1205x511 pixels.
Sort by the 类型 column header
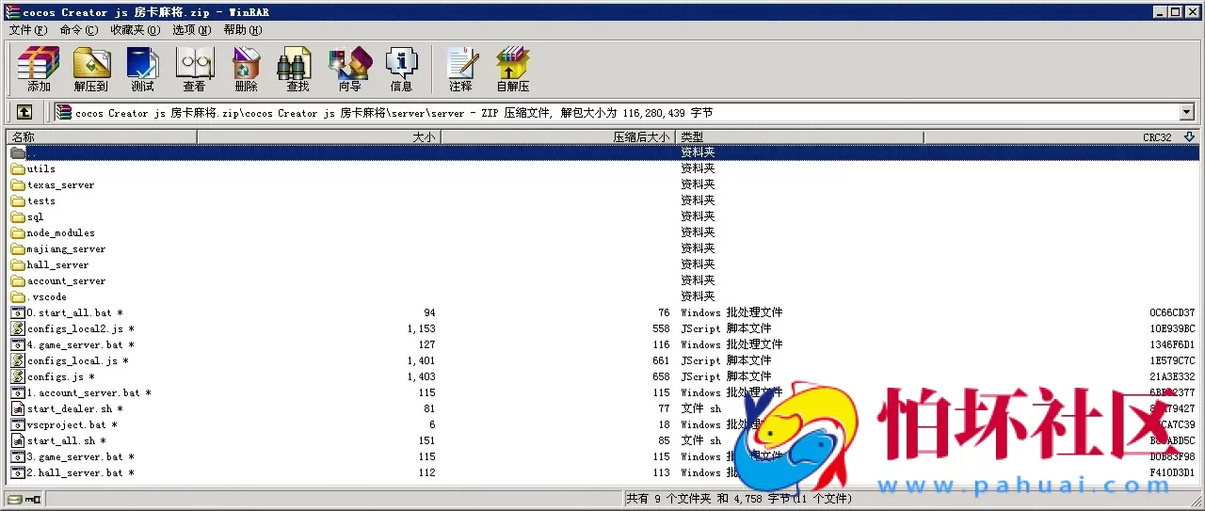pos(799,137)
